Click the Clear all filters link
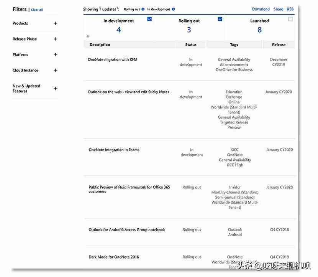318x277 pixels. 37,10
